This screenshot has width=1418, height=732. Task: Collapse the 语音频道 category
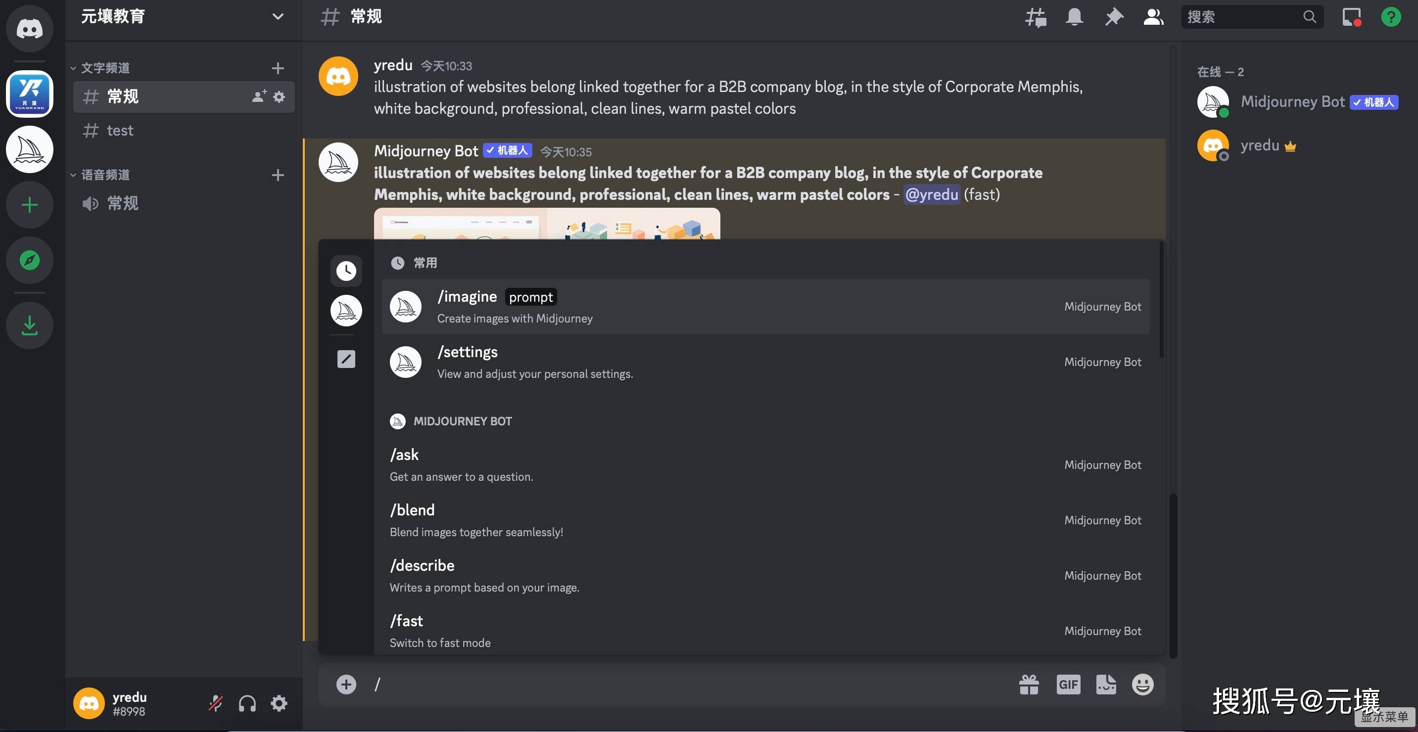[x=105, y=175]
